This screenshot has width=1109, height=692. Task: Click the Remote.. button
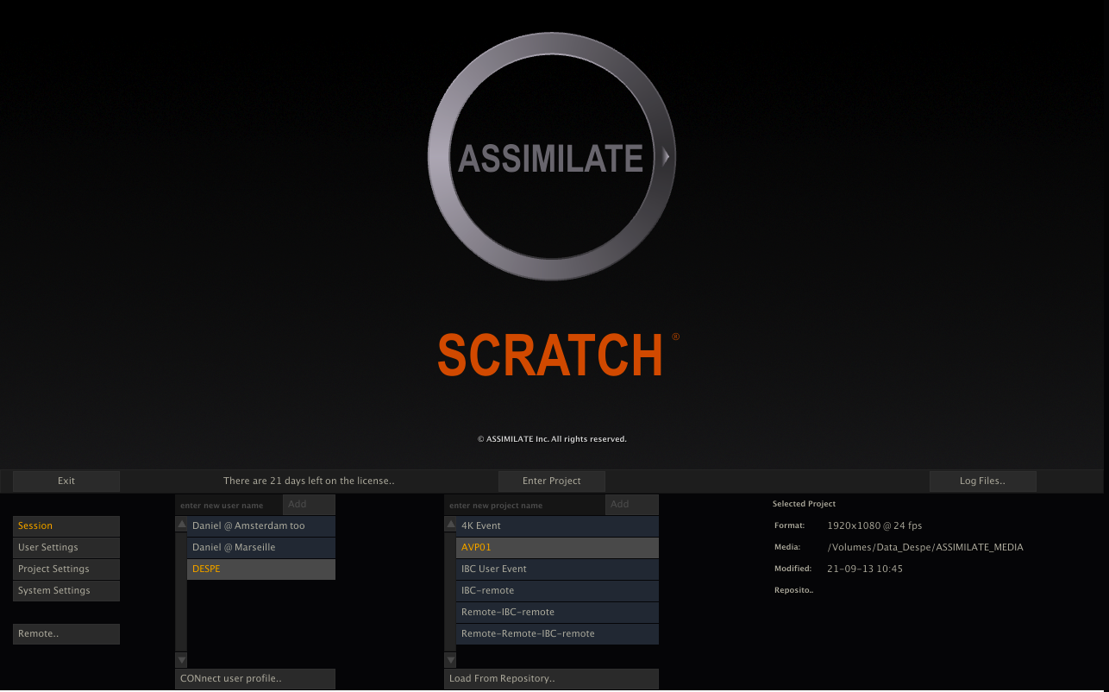(x=66, y=633)
